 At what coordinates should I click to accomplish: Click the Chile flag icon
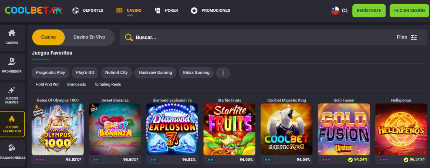tap(335, 10)
